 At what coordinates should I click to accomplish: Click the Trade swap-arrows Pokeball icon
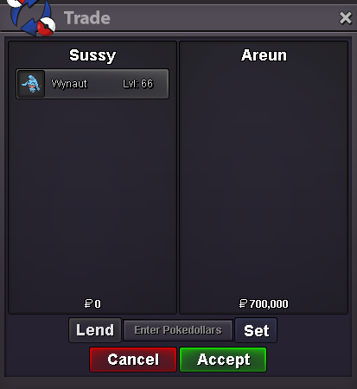(x=31, y=17)
